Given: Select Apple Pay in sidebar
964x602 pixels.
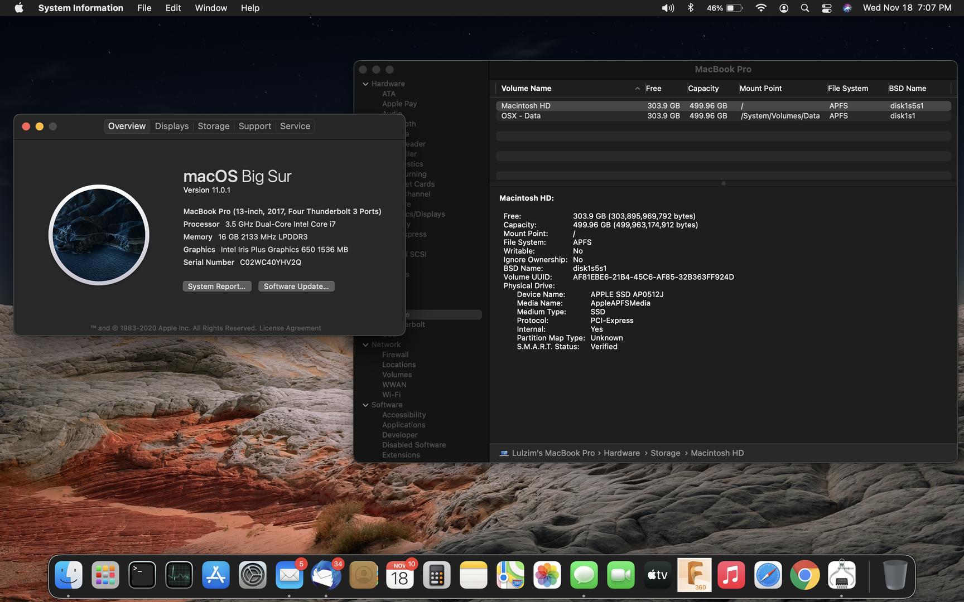Looking at the screenshot, I should point(399,104).
